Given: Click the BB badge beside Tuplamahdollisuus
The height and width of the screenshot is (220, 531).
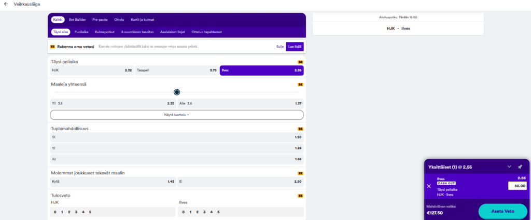Looking at the screenshot, I should tap(300, 129).
